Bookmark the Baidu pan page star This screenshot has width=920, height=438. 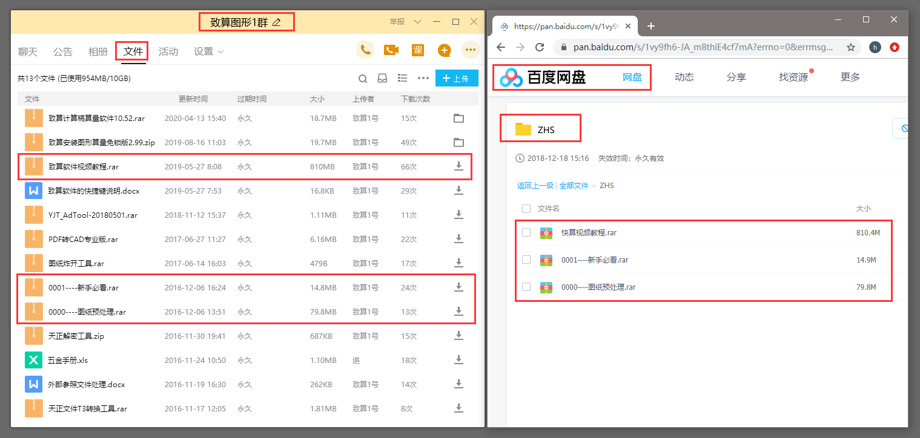(x=851, y=47)
